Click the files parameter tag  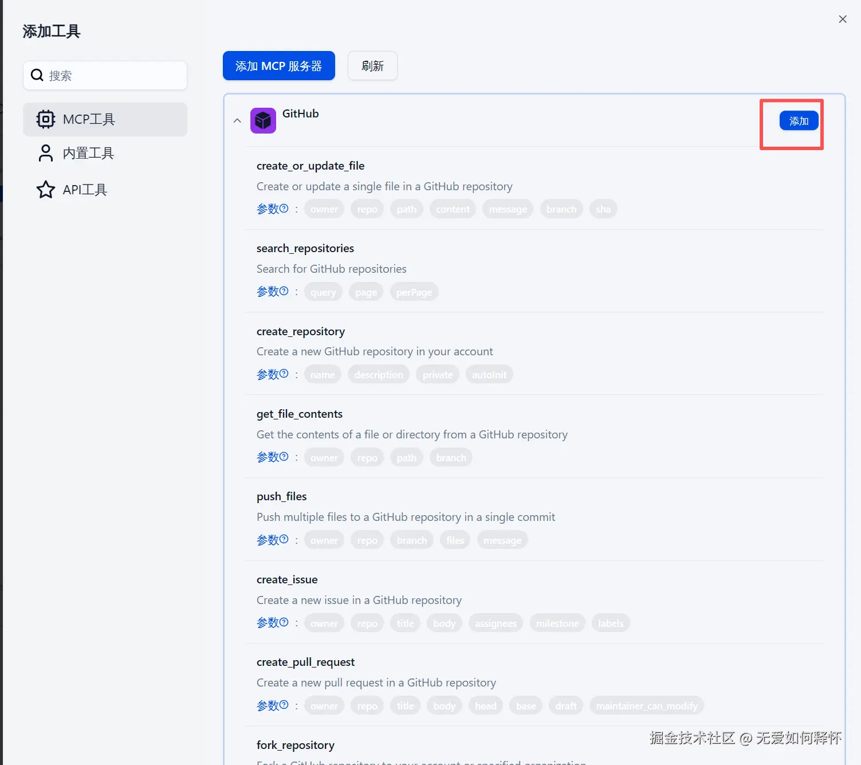[455, 540]
